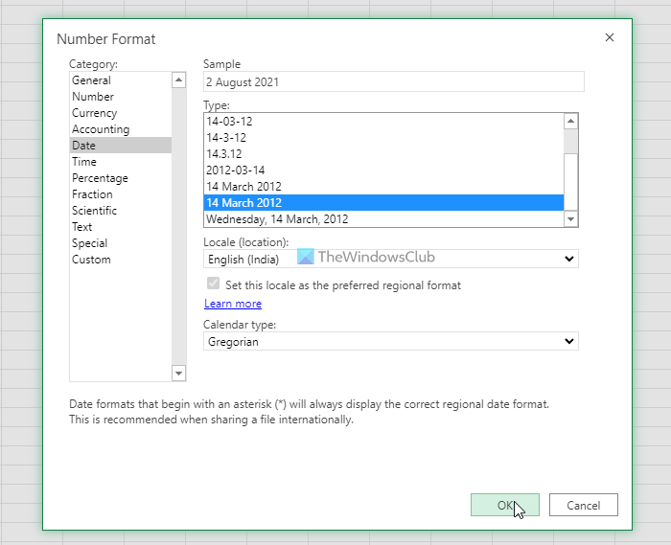Close the Number Format dialog
671x545 pixels.
point(610,37)
